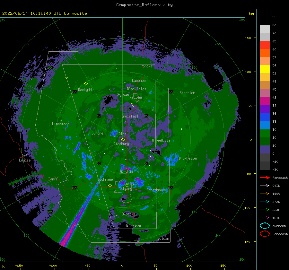This screenshot has height=270, width=289.
Task: Click the dark gray -10 to -30 swatch
Action: coord(265,166)
